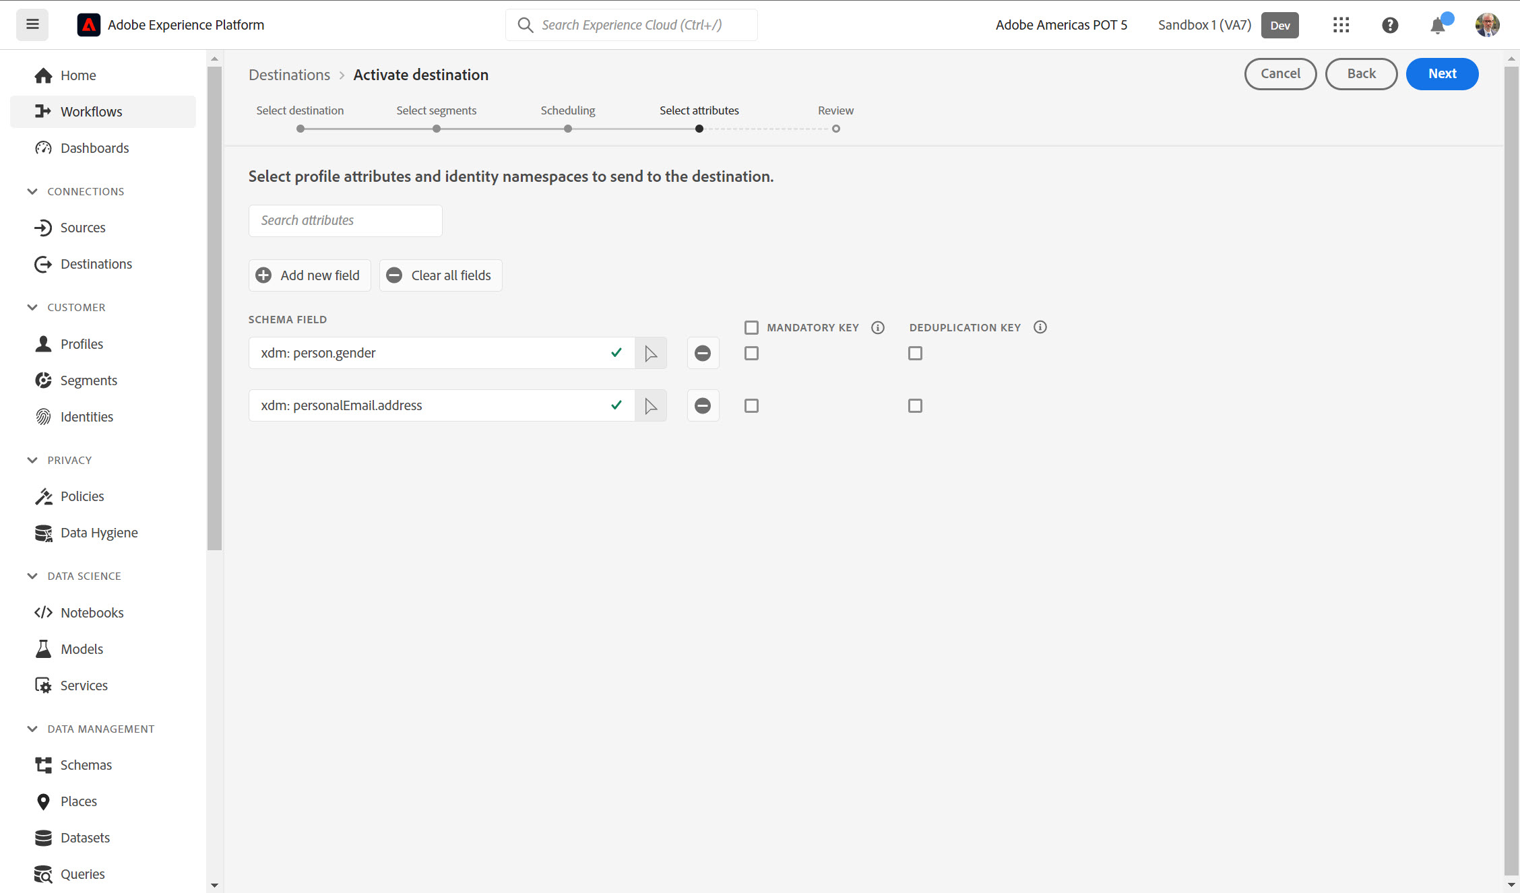The width and height of the screenshot is (1520, 893).
Task: Check deduplication key for personalEmail.address
Action: (x=915, y=405)
